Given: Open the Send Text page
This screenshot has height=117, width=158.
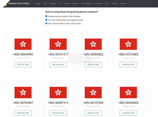Looking at the screenshot, I should coord(98,4).
